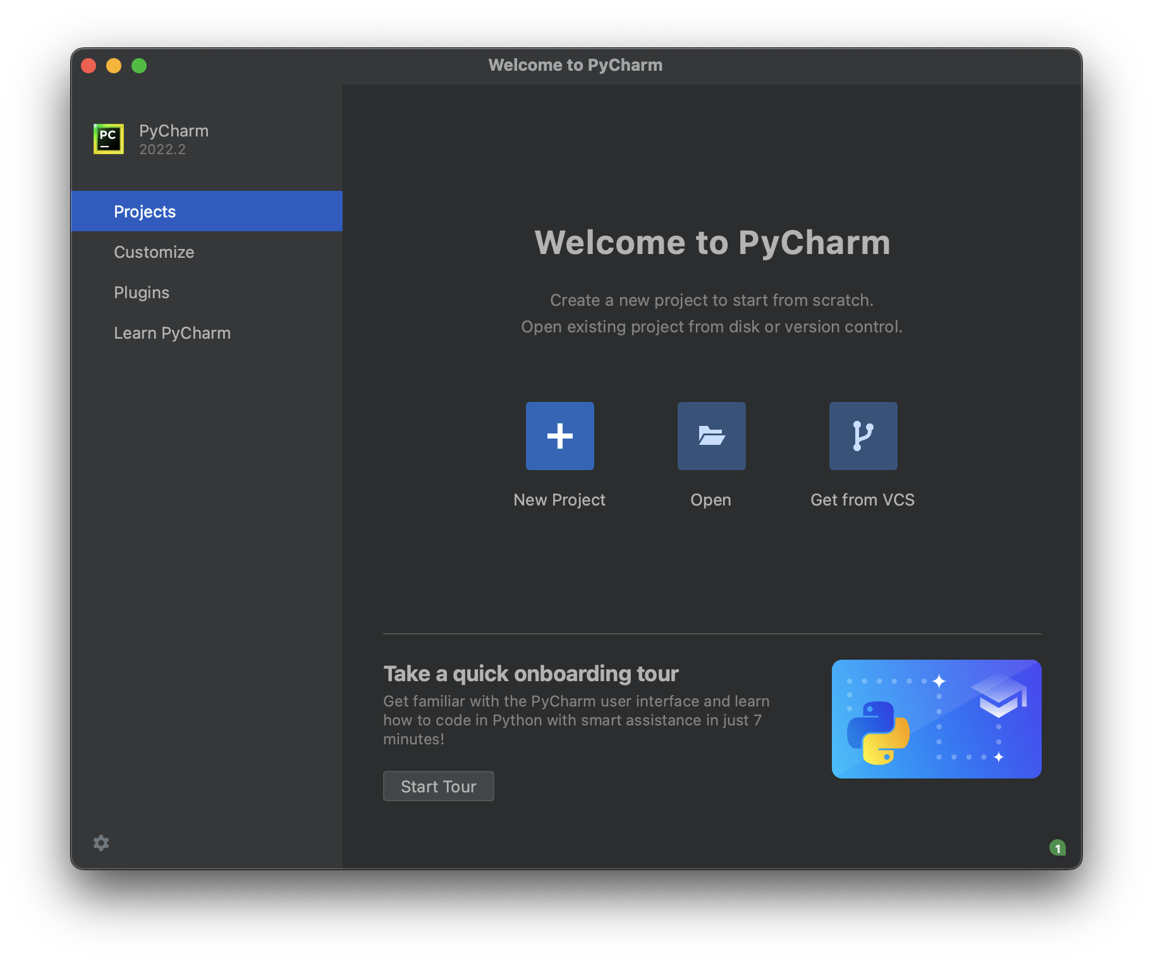Click the New Project label
The height and width of the screenshot is (963, 1153).
[559, 500]
